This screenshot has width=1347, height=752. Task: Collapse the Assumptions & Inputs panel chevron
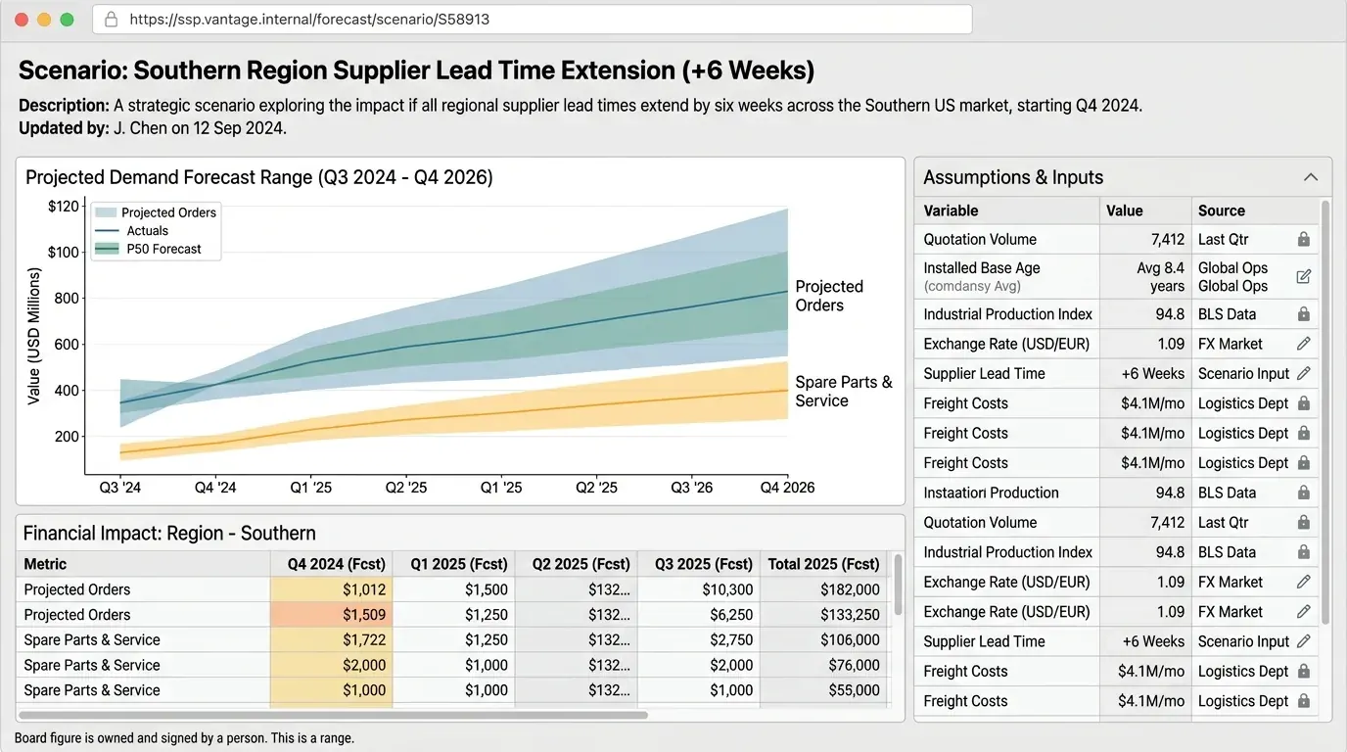(x=1311, y=177)
